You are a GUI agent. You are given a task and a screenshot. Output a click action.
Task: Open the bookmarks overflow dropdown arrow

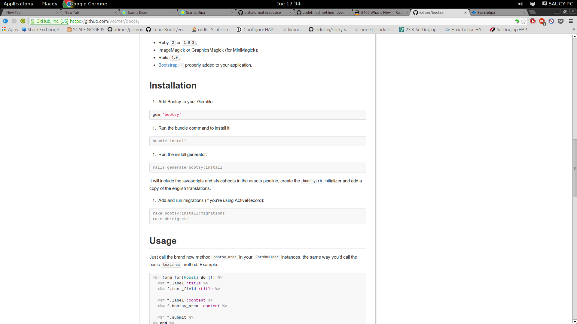tap(574, 29)
